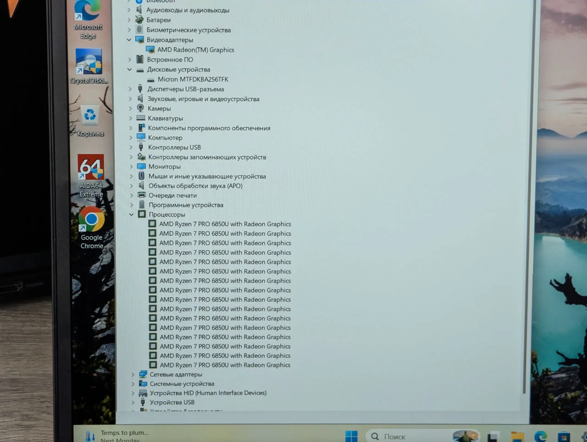Screen dimensions: 587x442
Task: Expand the Аудиовходы и аудиовыходы category
Action: (x=129, y=10)
